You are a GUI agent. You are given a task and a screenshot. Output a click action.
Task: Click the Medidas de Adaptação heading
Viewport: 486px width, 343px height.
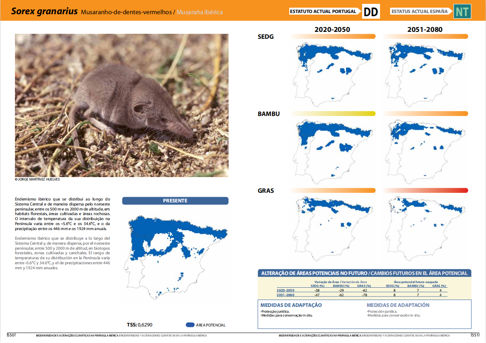coord(291,305)
